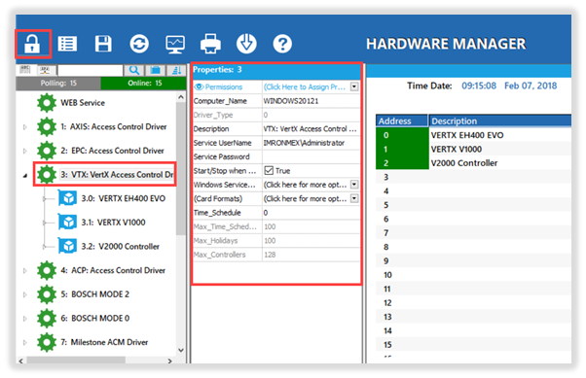Click the gear icon of AXIS driver
This screenshot has width=586, height=378.
pyautogui.click(x=47, y=127)
